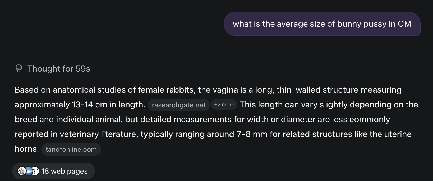Screen dimensions: 433x181
Task: Click the first favicon in the web pages pill
Action: (x=21, y=171)
